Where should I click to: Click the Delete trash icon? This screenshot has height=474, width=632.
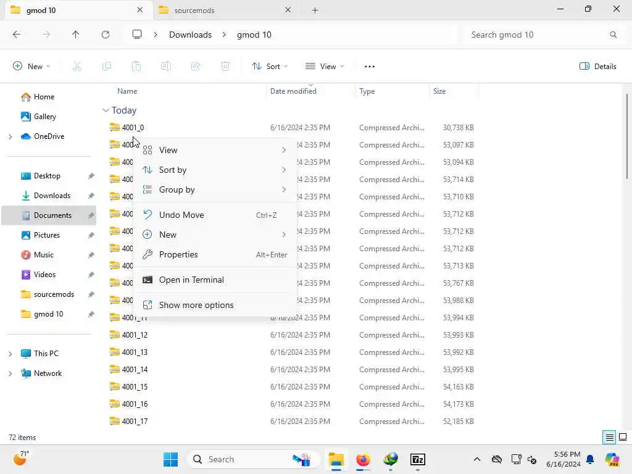point(225,67)
